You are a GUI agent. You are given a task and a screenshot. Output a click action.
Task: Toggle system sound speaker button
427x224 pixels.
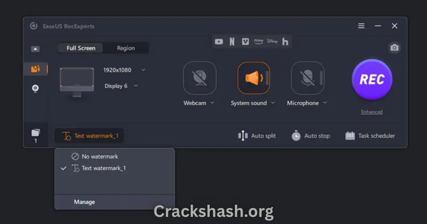(254, 78)
